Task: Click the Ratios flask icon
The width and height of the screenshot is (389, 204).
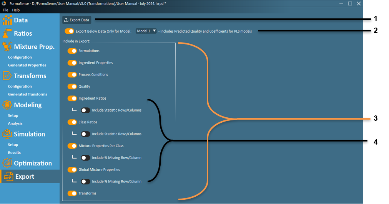Action: point(7,33)
